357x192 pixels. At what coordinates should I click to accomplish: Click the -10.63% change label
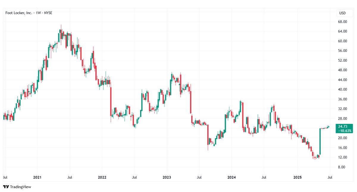point(344,131)
